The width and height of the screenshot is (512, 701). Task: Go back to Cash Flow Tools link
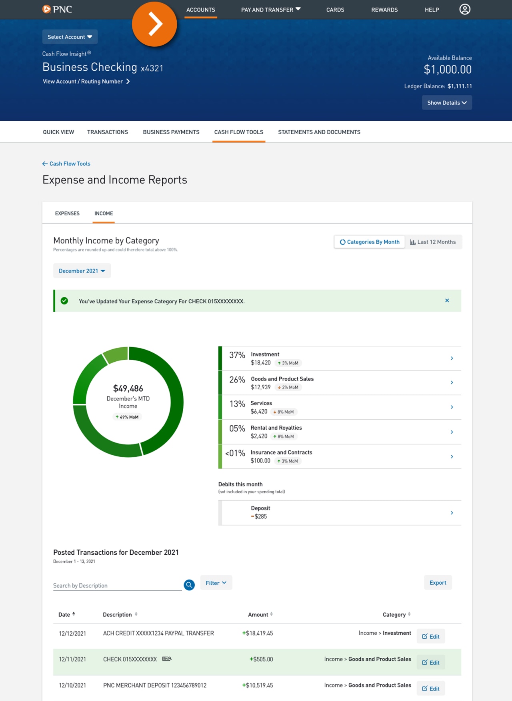[66, 164]
